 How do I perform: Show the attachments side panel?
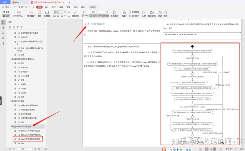pos(3,38)
